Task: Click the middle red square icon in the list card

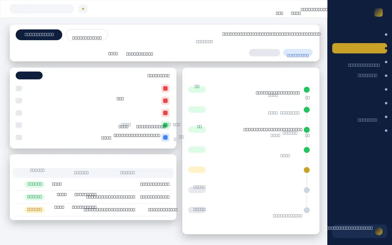Action: click(165, 101)
